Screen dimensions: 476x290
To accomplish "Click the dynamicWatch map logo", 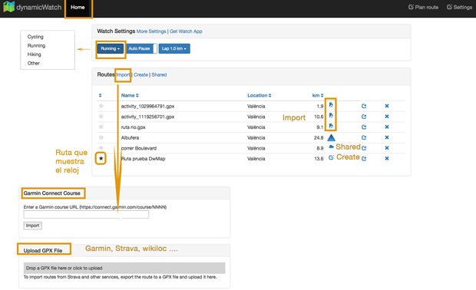I will [8, 7].
